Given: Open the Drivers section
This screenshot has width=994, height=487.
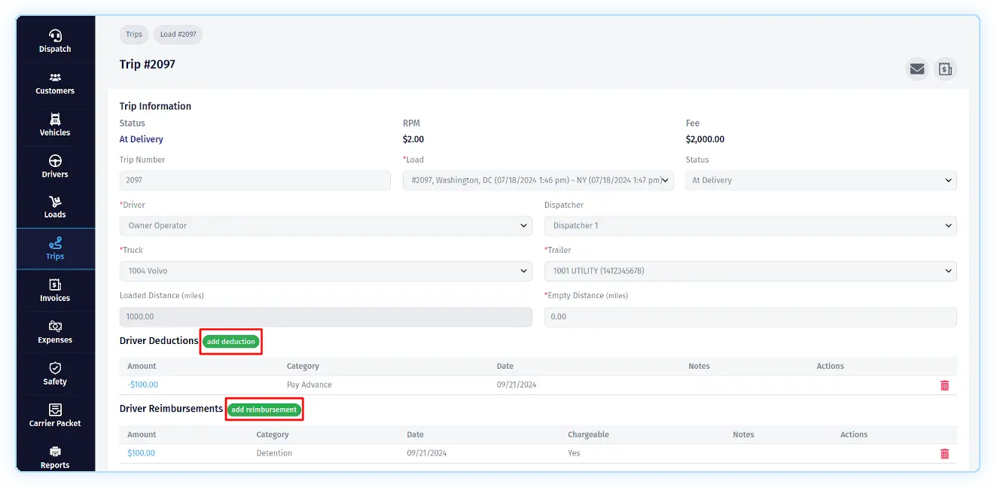Looking at the screenshot, I should click(55, 166).
